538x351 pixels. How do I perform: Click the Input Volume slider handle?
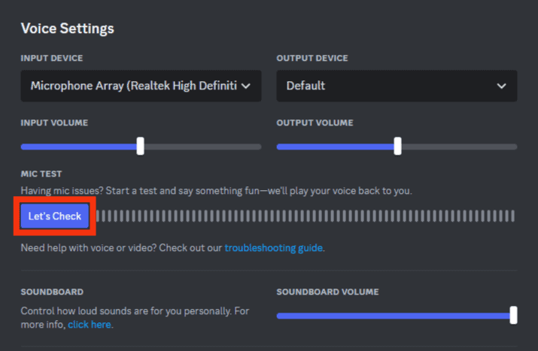[x=141, y=146]
